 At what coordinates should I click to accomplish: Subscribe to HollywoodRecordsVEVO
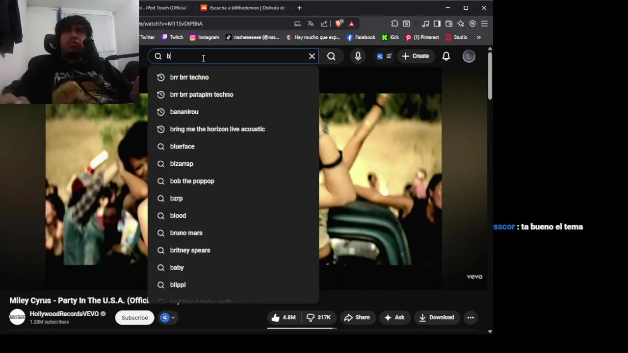[134, 318]
